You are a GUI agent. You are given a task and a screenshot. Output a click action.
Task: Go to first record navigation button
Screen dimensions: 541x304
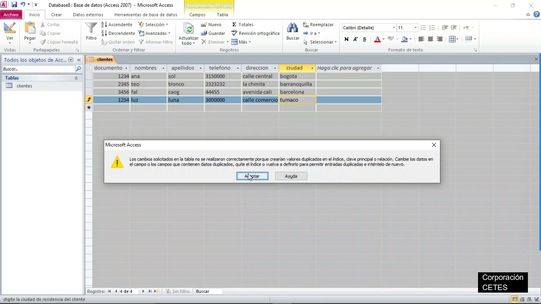109,291
